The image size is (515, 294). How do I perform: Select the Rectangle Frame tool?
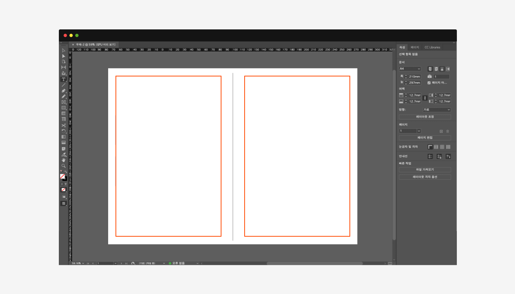pyautogui.click(x=64, y=102)
